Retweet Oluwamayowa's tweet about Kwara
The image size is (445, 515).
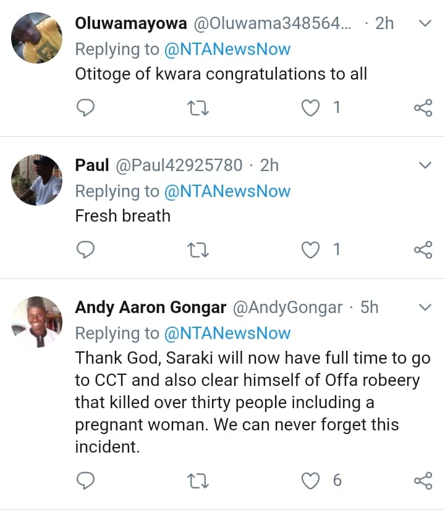pyautogui.click(x=198, y=108)
